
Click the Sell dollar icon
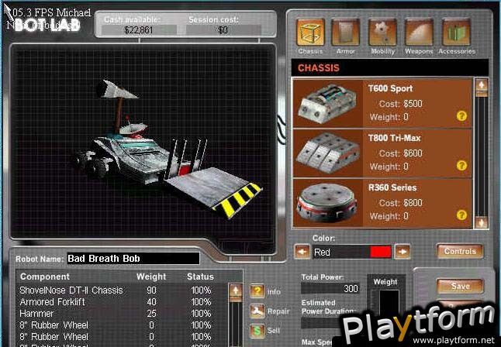pyautogui.click(x=257, y=331)
